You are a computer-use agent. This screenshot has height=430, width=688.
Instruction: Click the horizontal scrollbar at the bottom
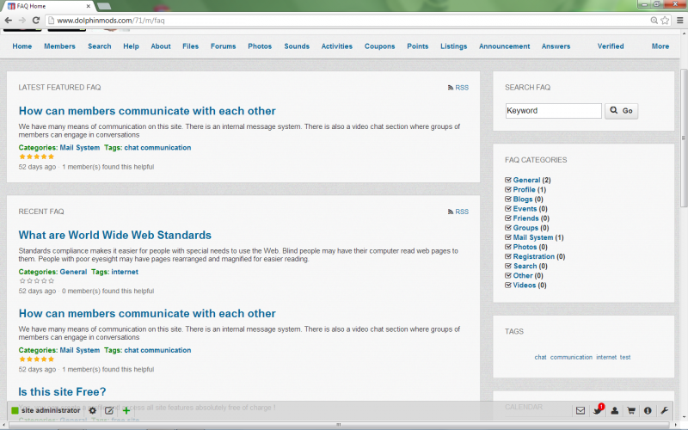click(339, 424)
